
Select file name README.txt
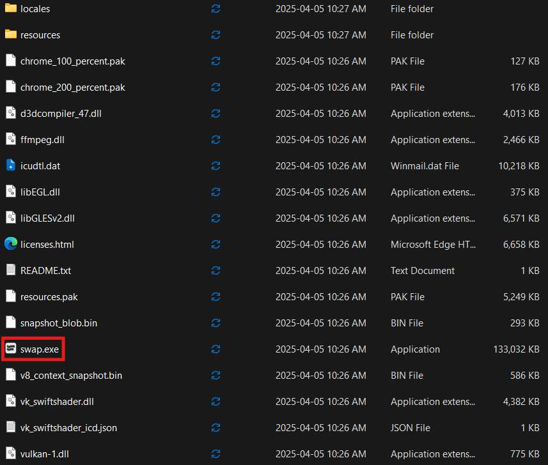pyautogui.click(x=46, y=271)
